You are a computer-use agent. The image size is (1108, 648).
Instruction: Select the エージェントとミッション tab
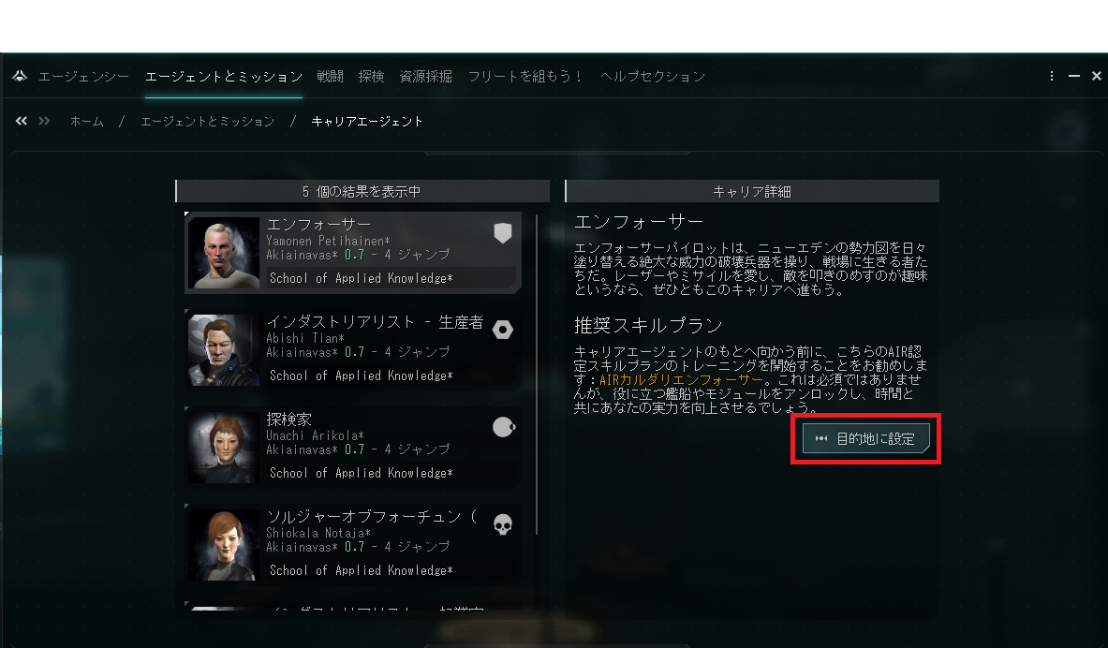(224, 77)
